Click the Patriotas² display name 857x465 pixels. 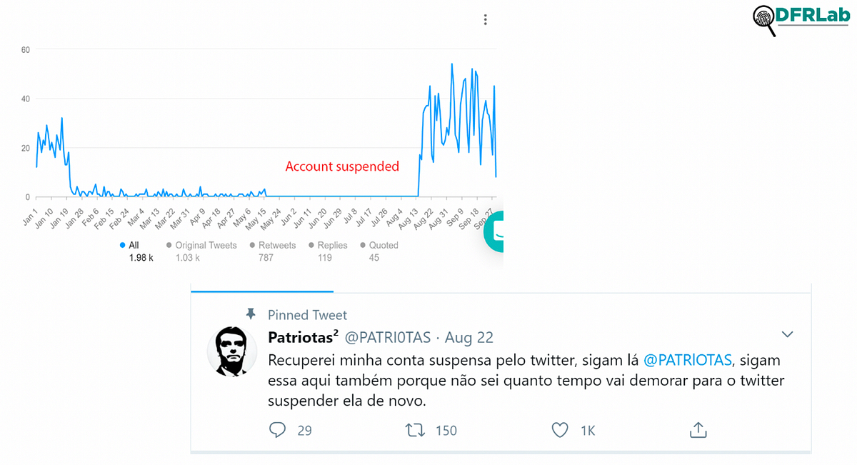[303, 336]
